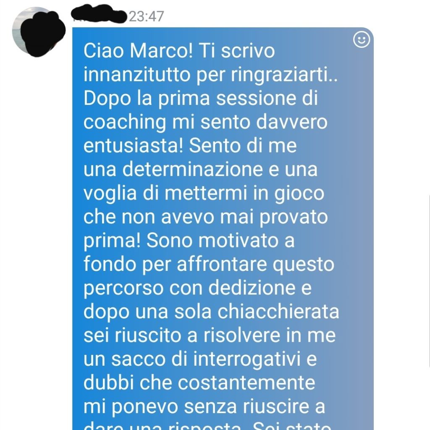Click the word 'costantemente' in the bubble
Image resolution: width=430 pixels, height=430 pixels.
[x=246, y=383]
